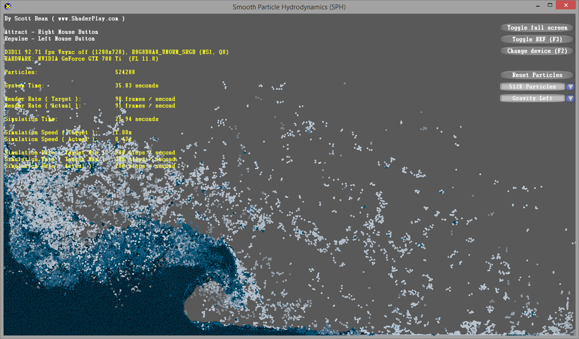Viewport: 579px width, 339px height.
Task: Click the Simulation Time value
Action: pyautogui.click(x=137, y=119)
